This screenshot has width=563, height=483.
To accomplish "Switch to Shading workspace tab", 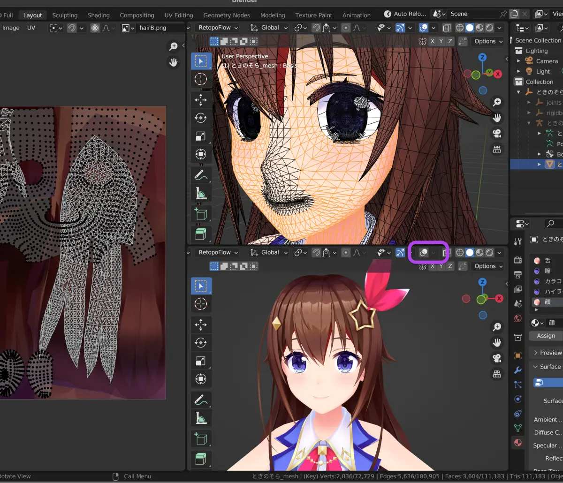I will pyautogui.click(x=99, y=15).
